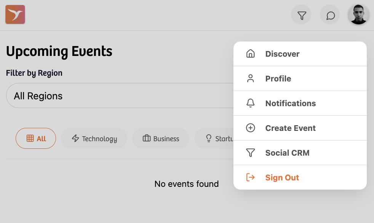Click the person icon beside Profile

(x=250, y=78)
